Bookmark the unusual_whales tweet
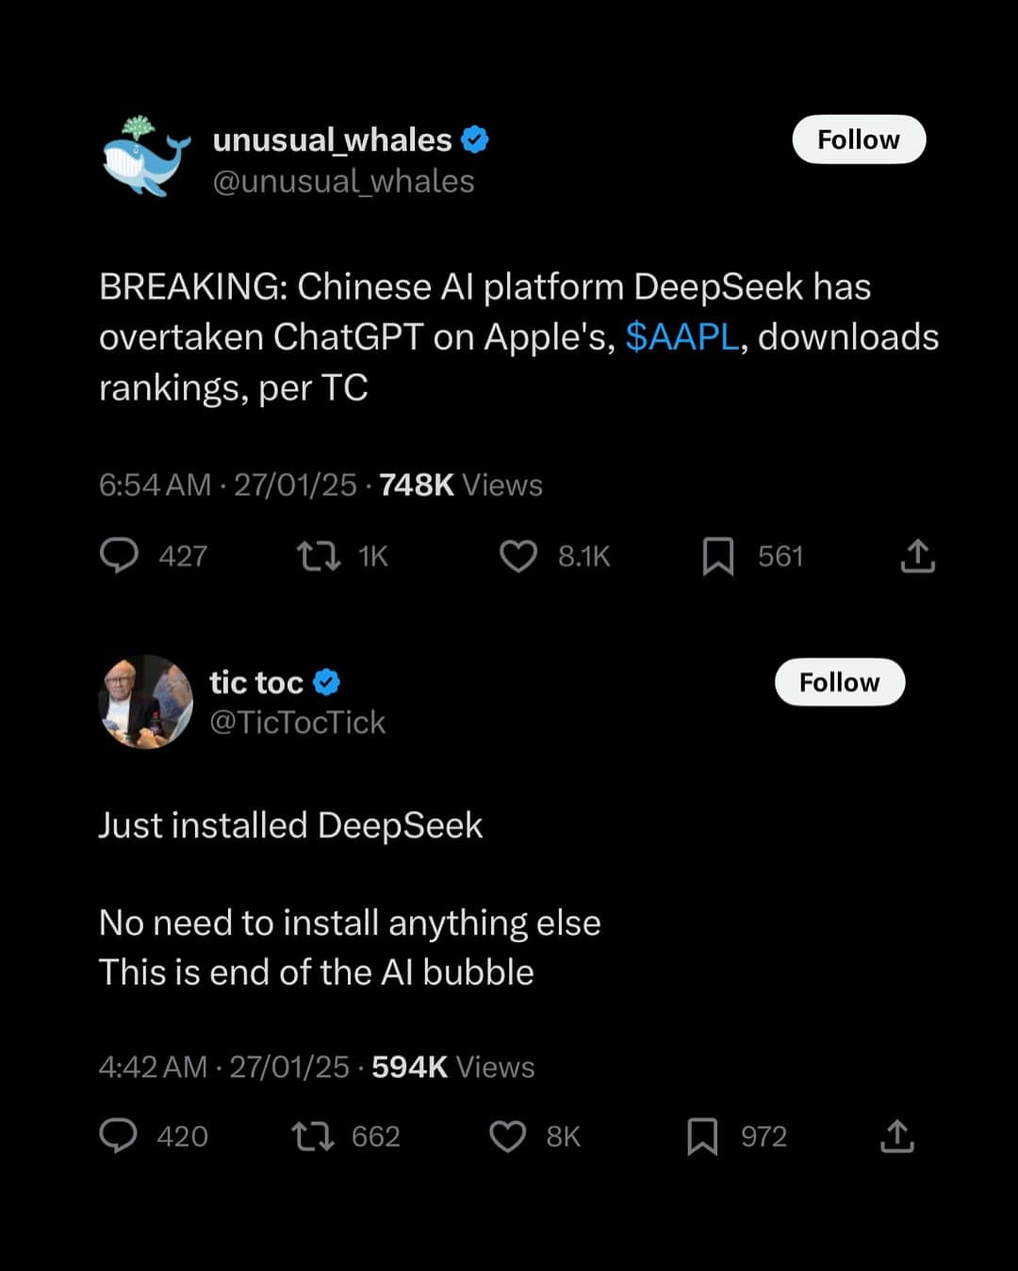 point(718,556)
